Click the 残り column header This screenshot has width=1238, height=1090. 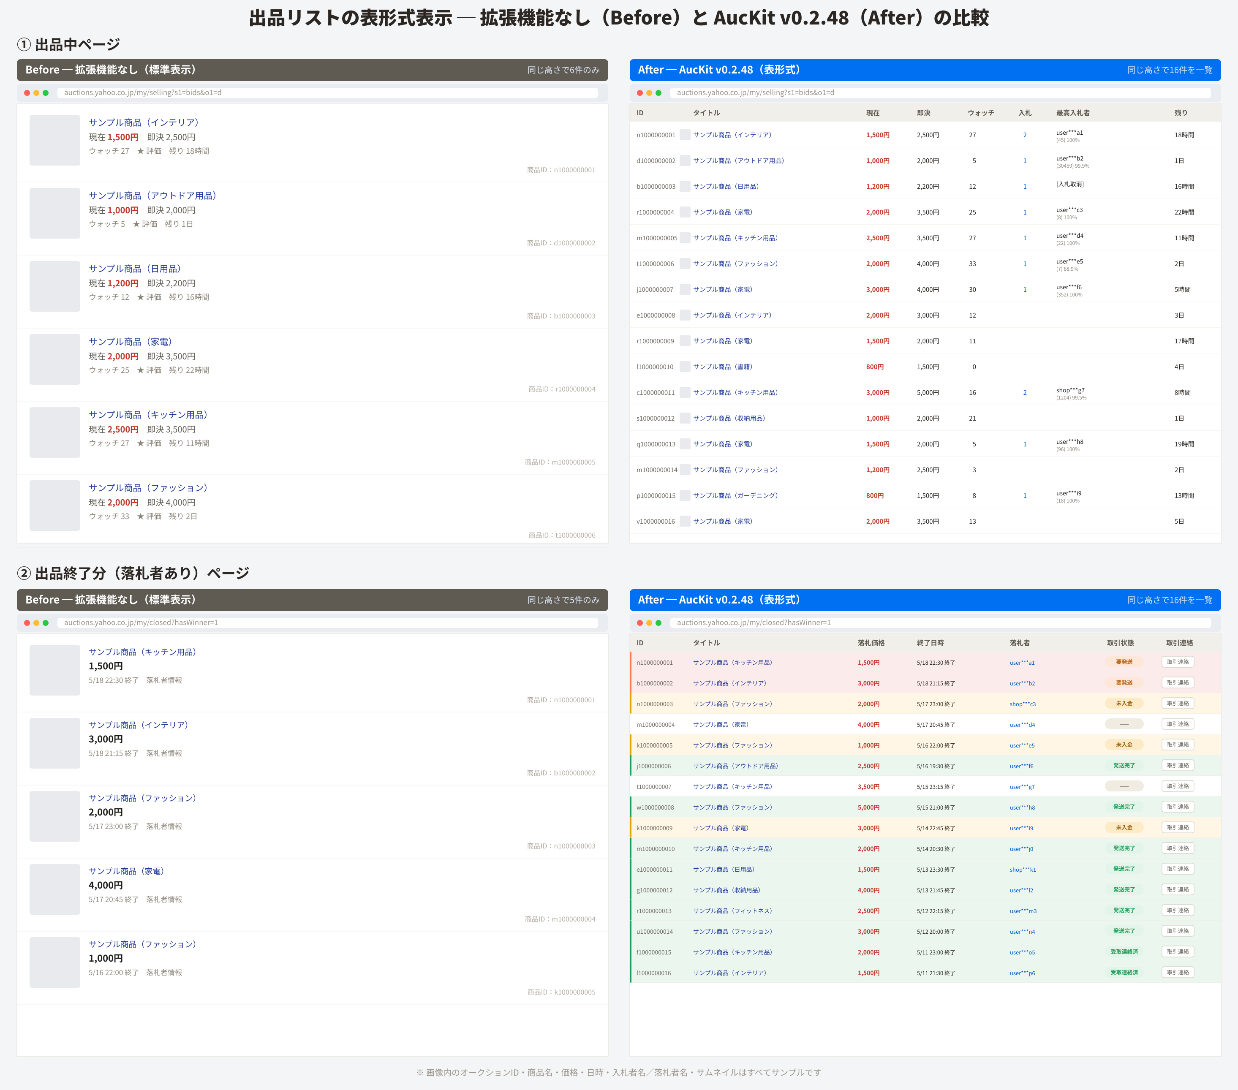(x=1181, y=113)
